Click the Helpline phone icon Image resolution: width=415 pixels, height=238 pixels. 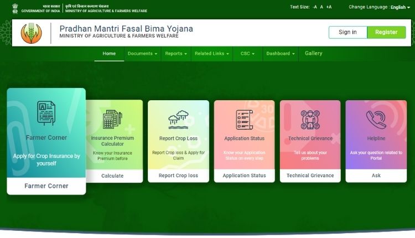(x=376, y=120)
